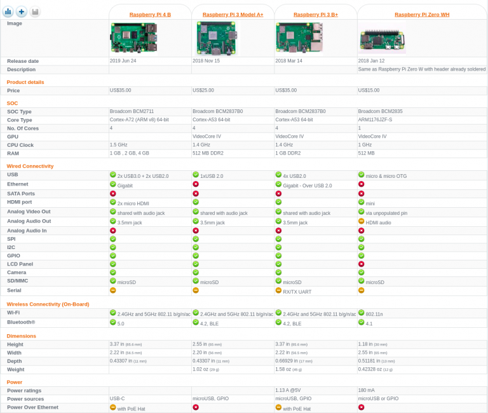This screenshot has height=413, width=488.
Task: Click the Dimensions section heading
Action: 21,336
